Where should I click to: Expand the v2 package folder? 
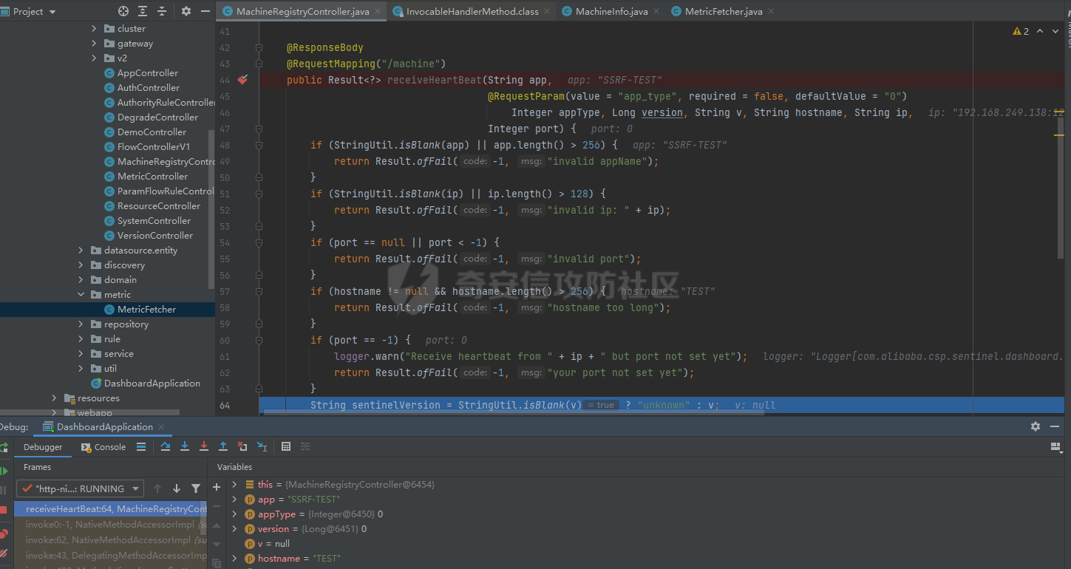click(x=94, y=58)
